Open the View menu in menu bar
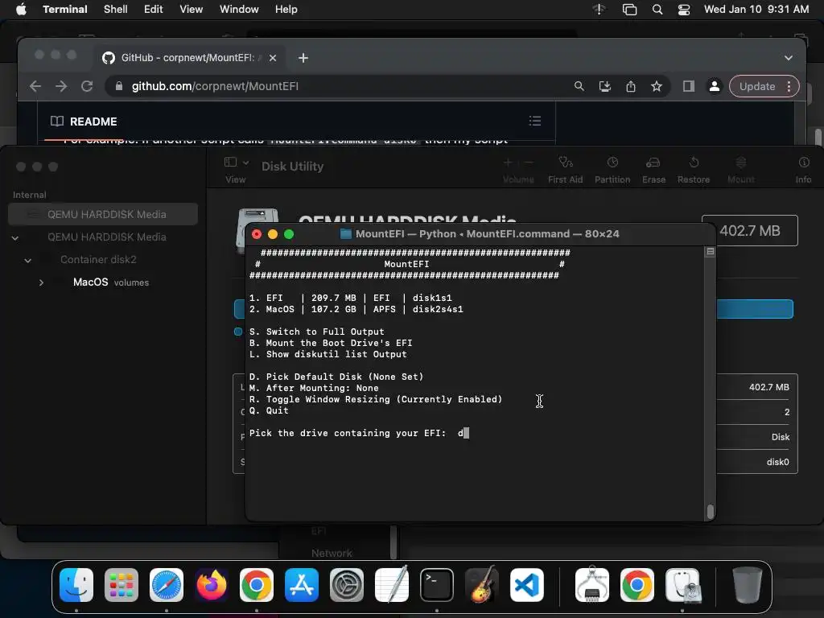The image size is (824, 618). tap(191, 9)
